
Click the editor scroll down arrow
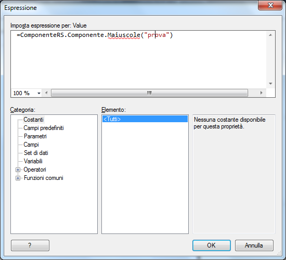(270, 84)
